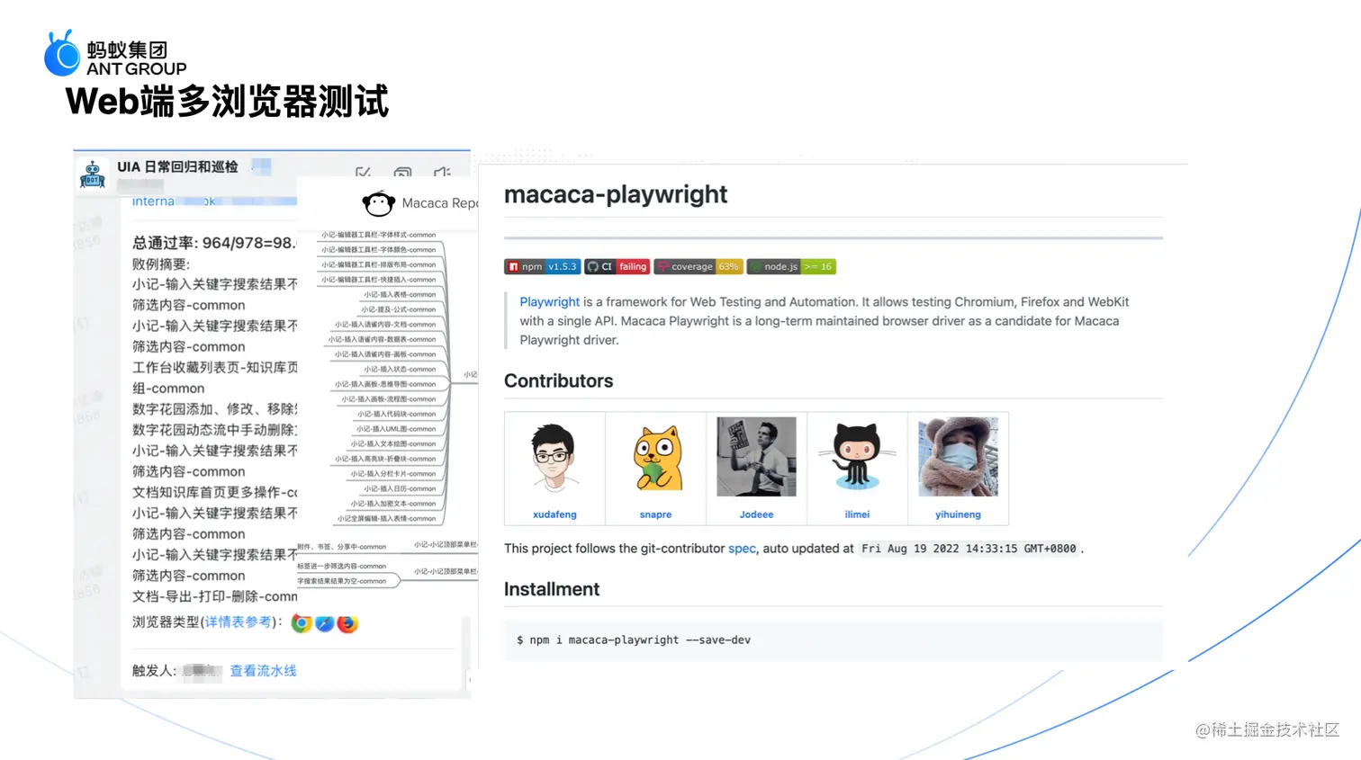Select the 小记-编辑器工具栏-快捷插入-common node

(x=378, y=280)
